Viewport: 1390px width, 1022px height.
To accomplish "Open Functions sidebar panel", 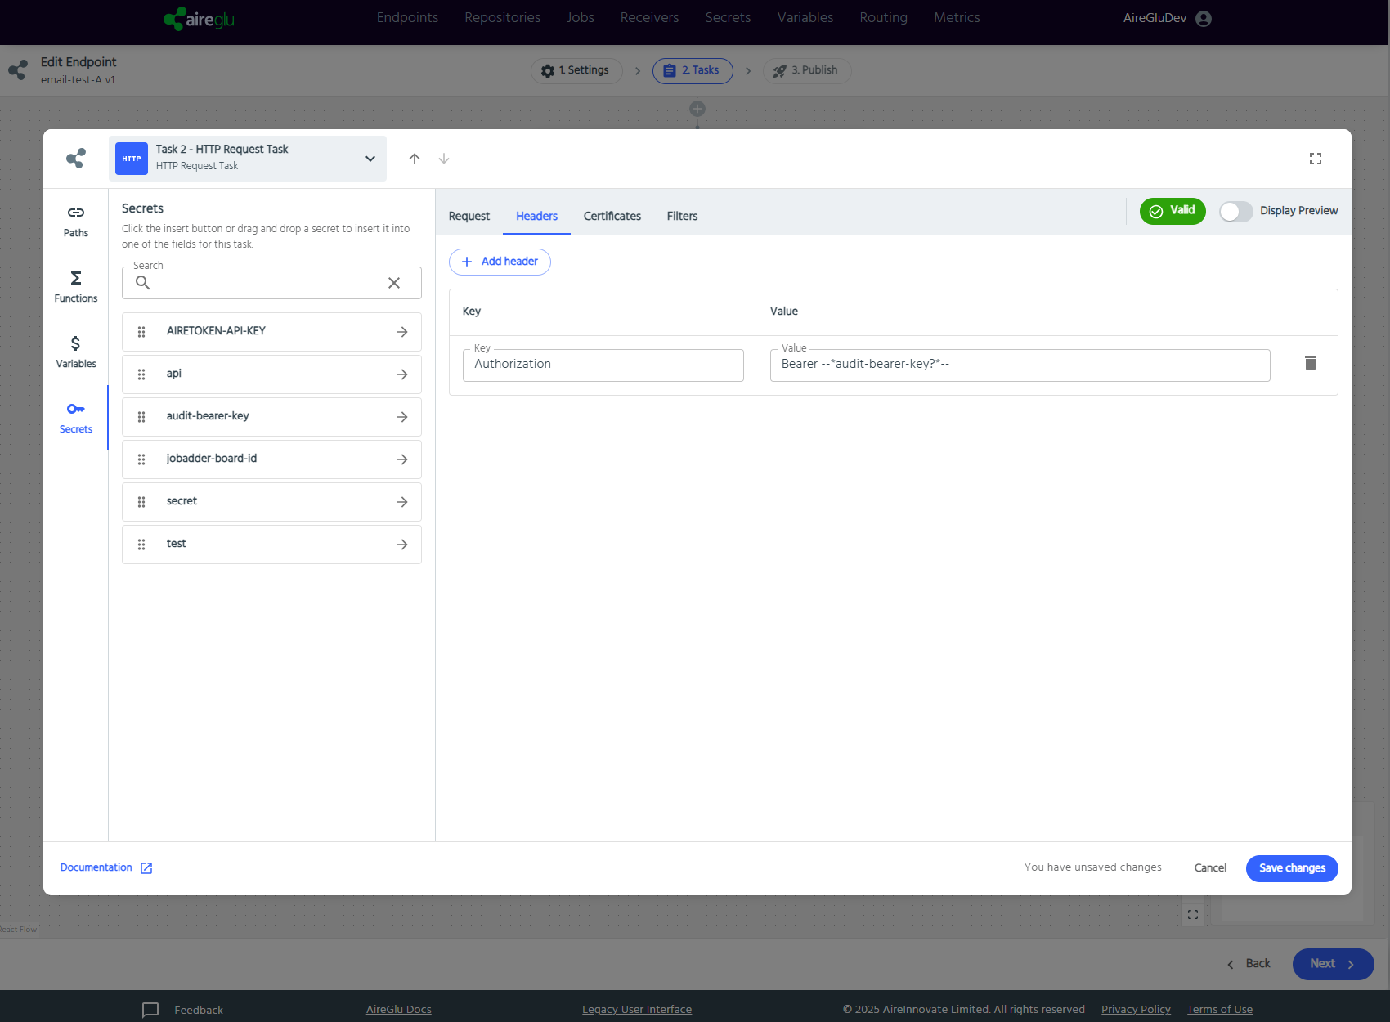I will [x=76, y=287].
